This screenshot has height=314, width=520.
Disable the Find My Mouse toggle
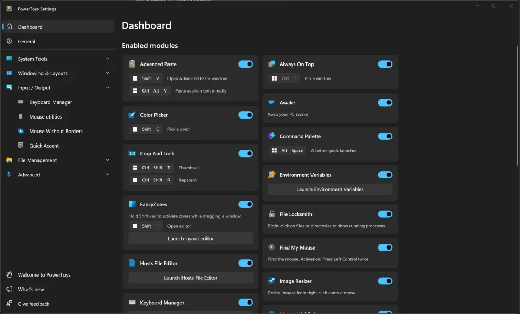tap(385, 247)
